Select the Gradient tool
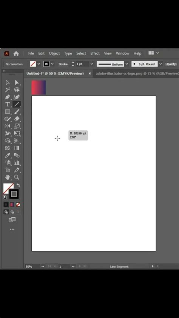This screenshot has width=179, height=318. [17, 148]
